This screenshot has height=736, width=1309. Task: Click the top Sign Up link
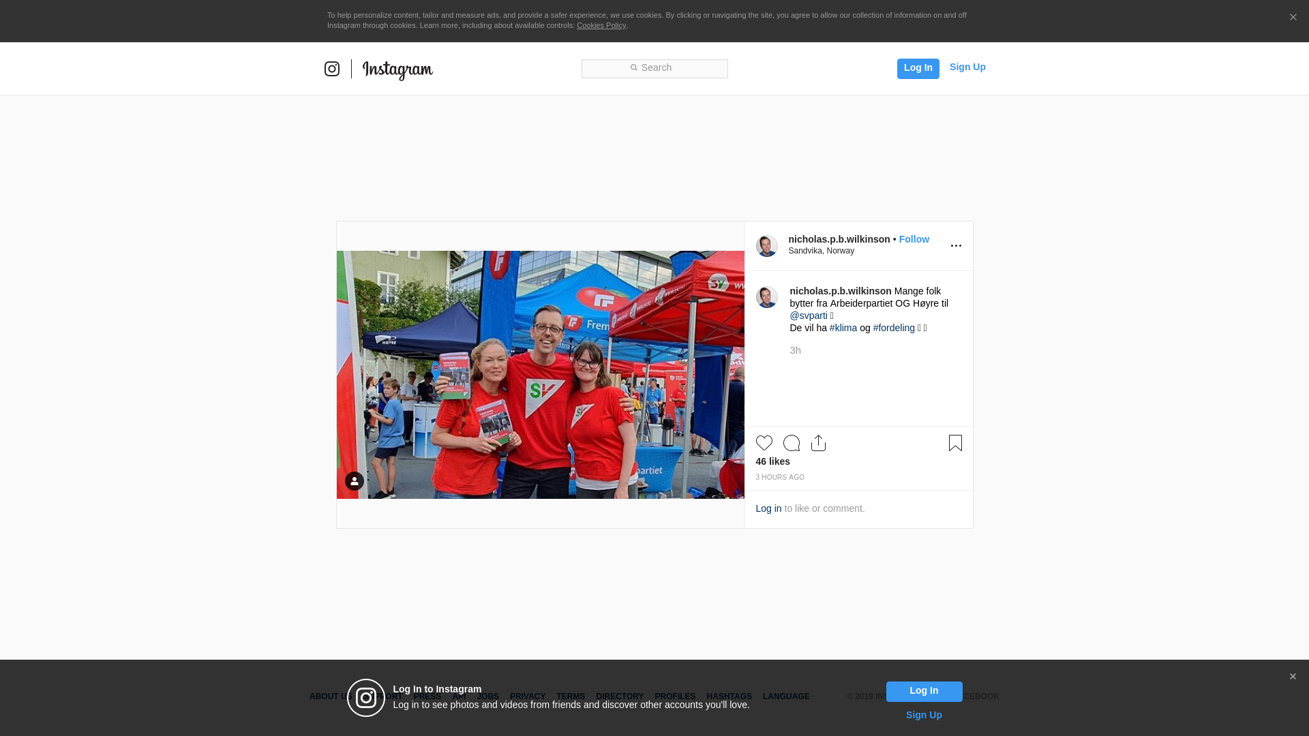[x=967, y=67]
